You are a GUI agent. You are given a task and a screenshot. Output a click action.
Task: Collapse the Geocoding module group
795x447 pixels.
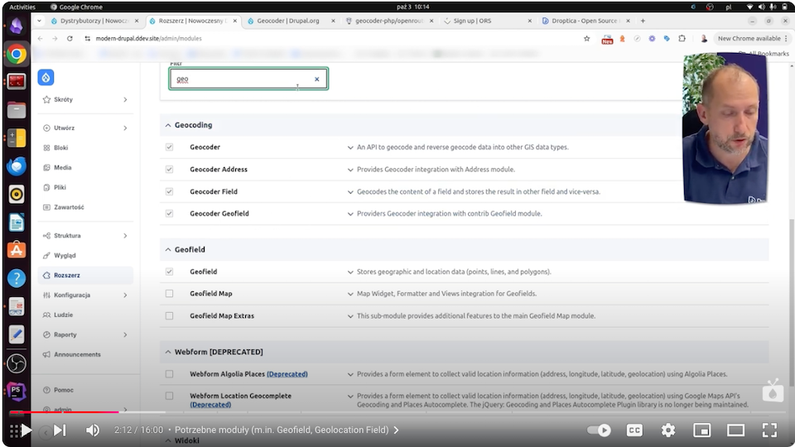pos(168,125)
